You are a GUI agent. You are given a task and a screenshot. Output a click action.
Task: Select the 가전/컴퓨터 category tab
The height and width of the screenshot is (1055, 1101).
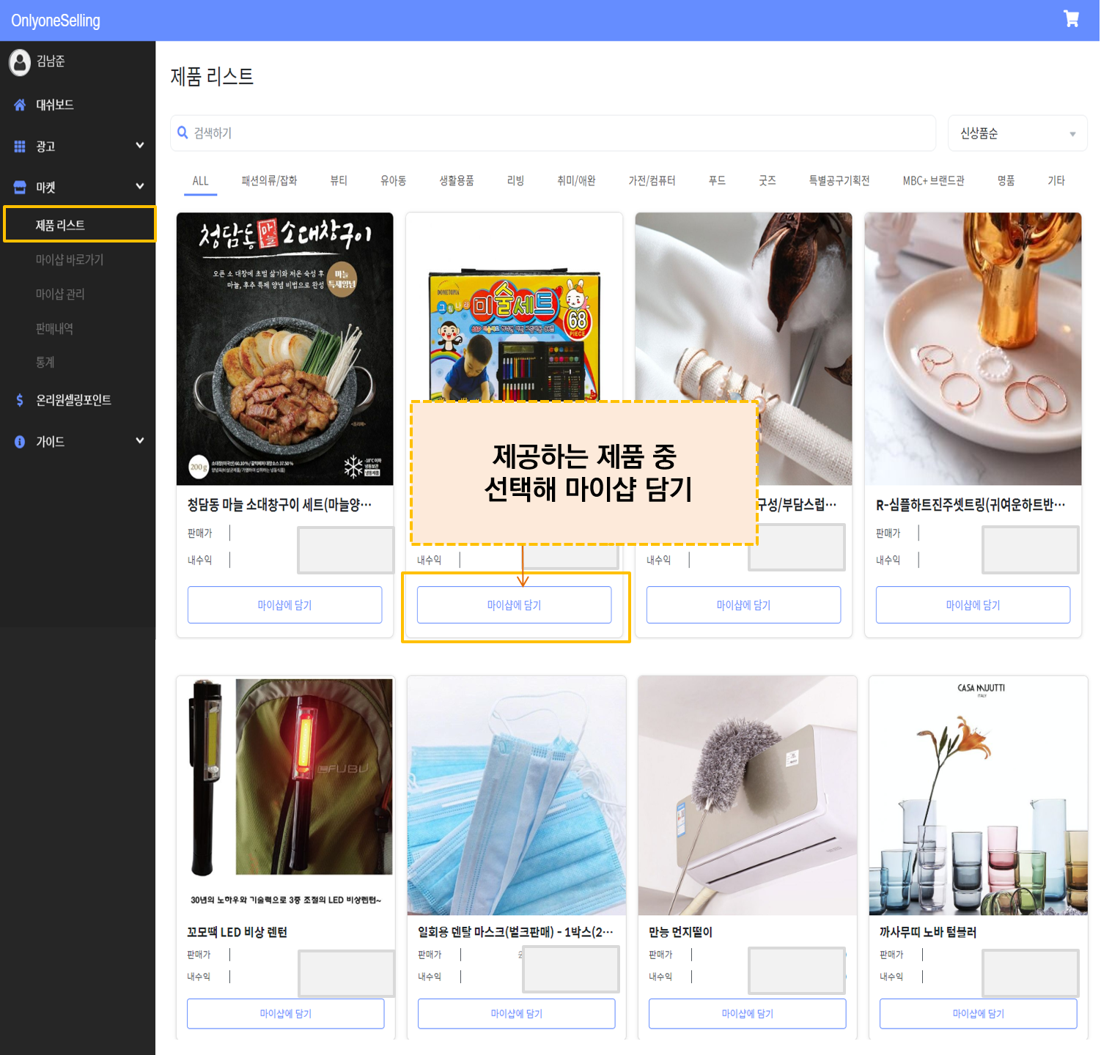pos(652,180)
